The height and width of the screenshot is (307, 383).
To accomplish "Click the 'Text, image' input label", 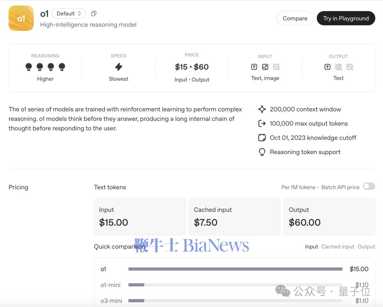I will click(x=265, y=78).
